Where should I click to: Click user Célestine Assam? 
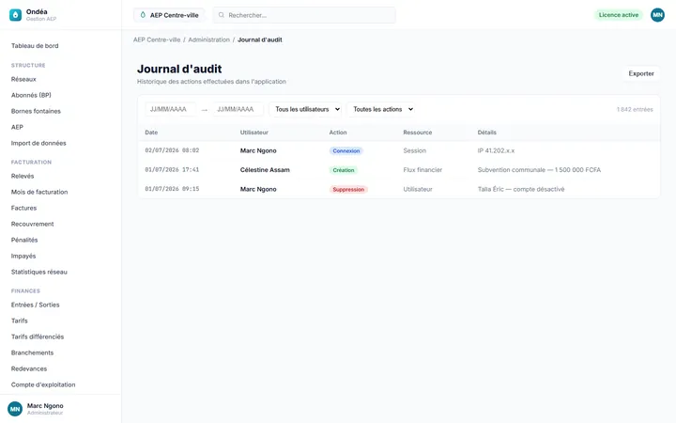click(x=265, y=170)
